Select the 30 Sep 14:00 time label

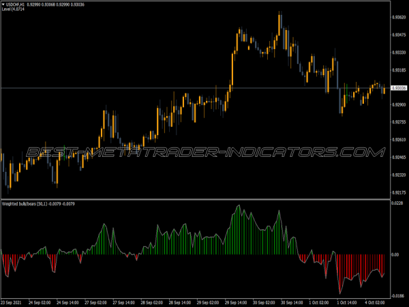coord(292,302)
